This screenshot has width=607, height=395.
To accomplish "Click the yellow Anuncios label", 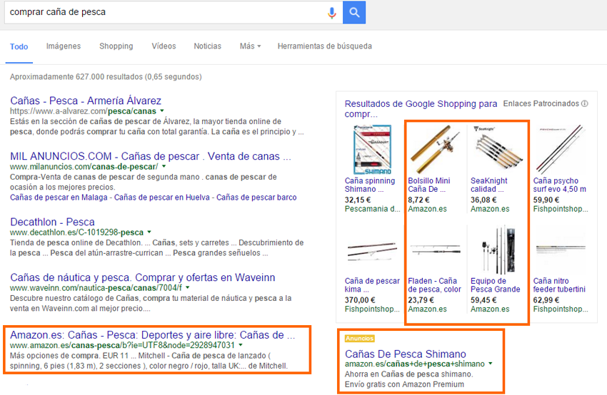I will coord(360,339).
